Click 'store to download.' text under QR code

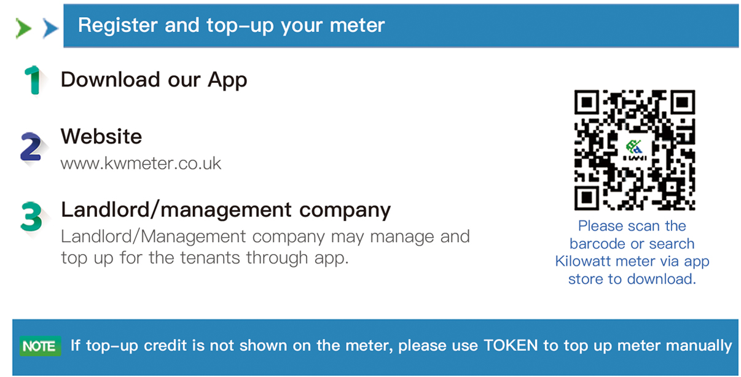[632, 279]
